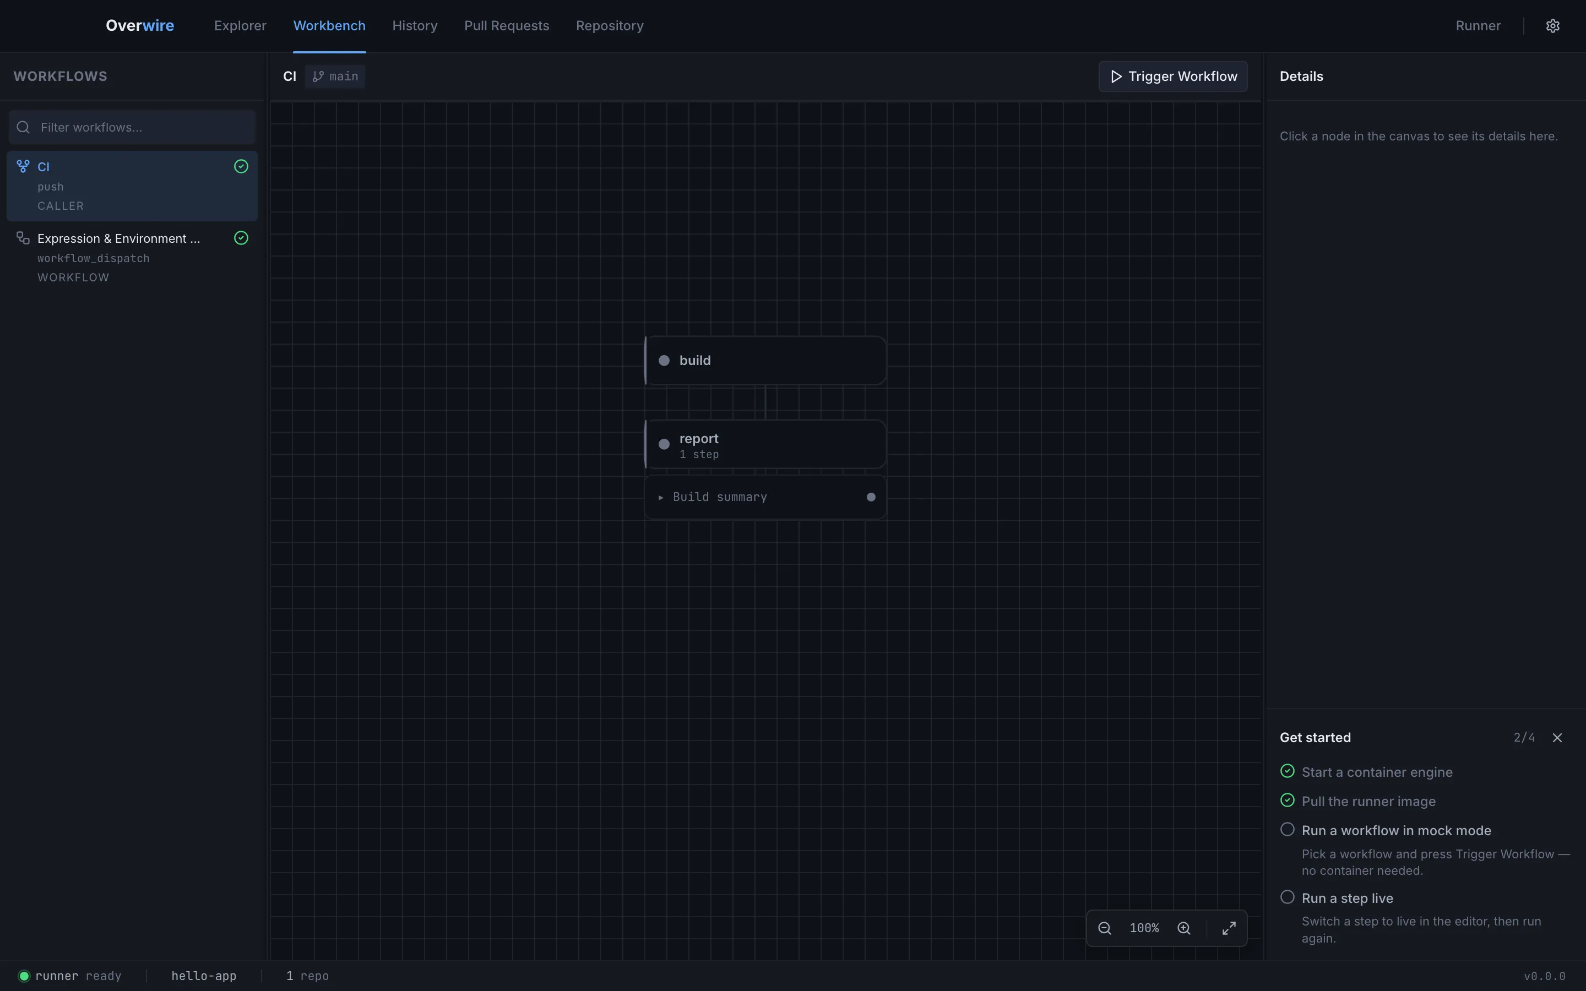Screen dimensions: 1586x991
Task: Click the 2/4 progress counter
Action: tap(1524, 738)
